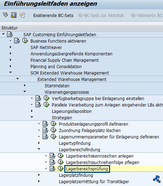
Task: Open documentation for Zuordnung Fixlagerplatz löschen
Action: point(45,130)
